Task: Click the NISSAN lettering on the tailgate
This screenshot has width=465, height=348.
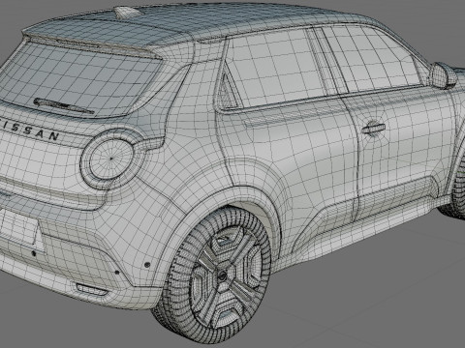Action: coord(29,130)
